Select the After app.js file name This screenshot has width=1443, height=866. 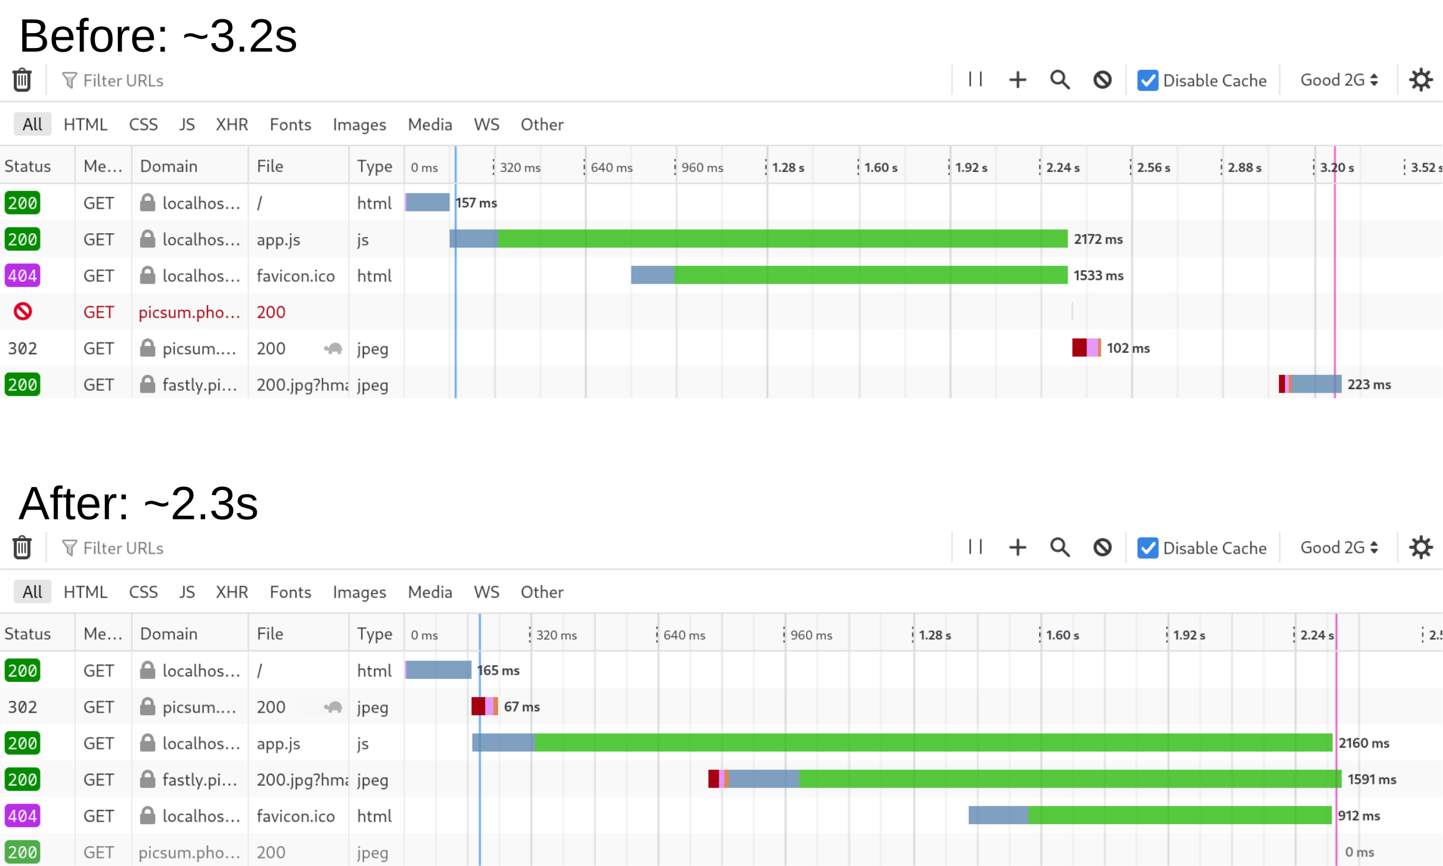point(279,743)
